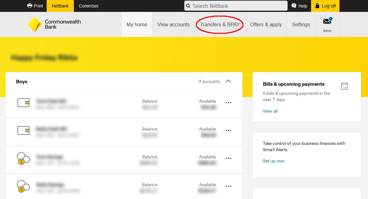Click the calendar icon in Bills panel
The image size is (368, 199).
(x=344, y=86)
